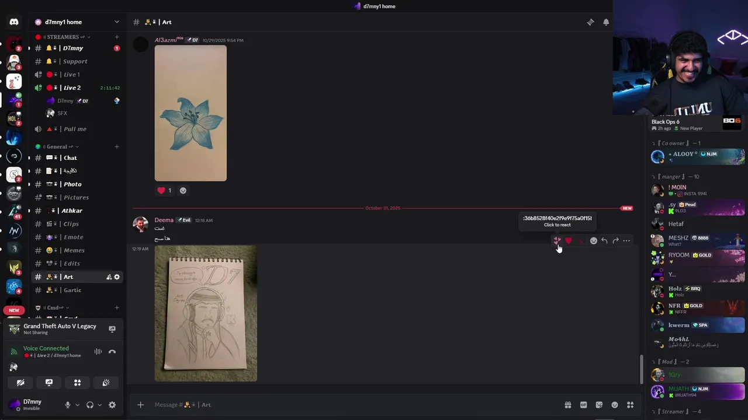The image size is (748, 420).
Task: Open the Edits channel
Action: click(77, 264)
